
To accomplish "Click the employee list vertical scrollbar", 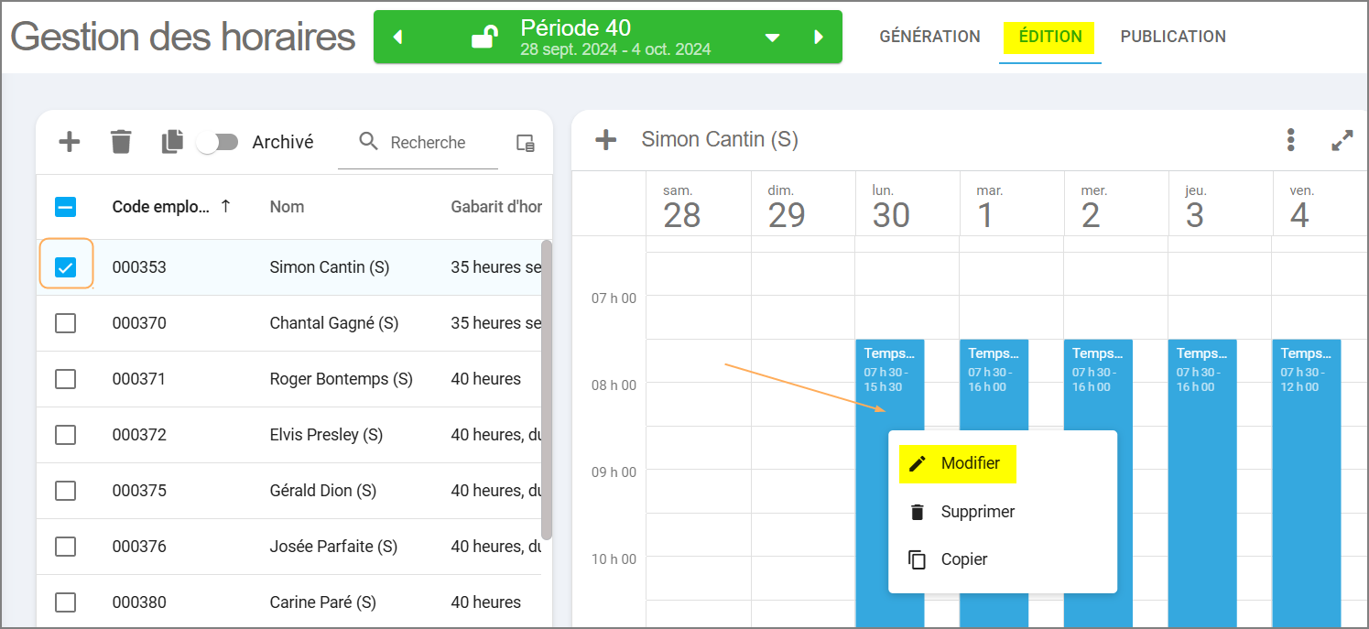I will 547,390.
